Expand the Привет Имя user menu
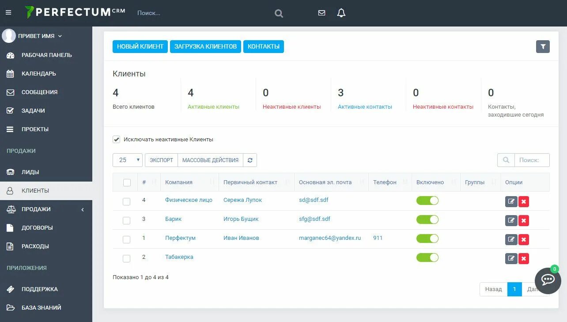 (x=40, y=36)
